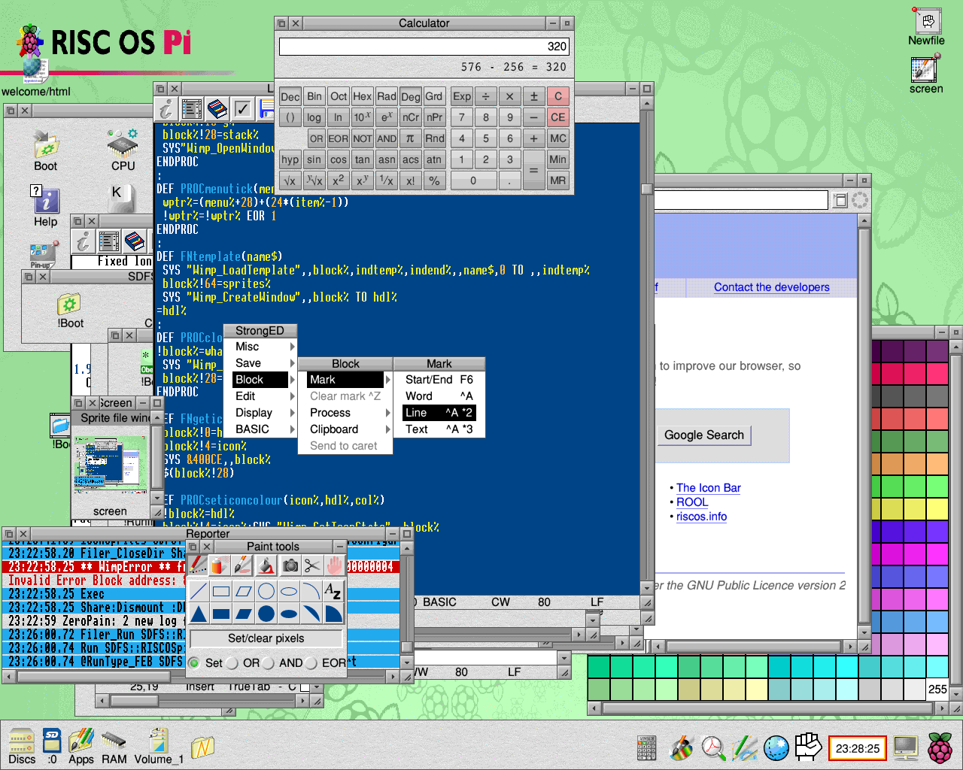This screenshot has width=963, height=770.
Task: Open the Newfile icon on the desktop
Action: (x=926, y=26)
